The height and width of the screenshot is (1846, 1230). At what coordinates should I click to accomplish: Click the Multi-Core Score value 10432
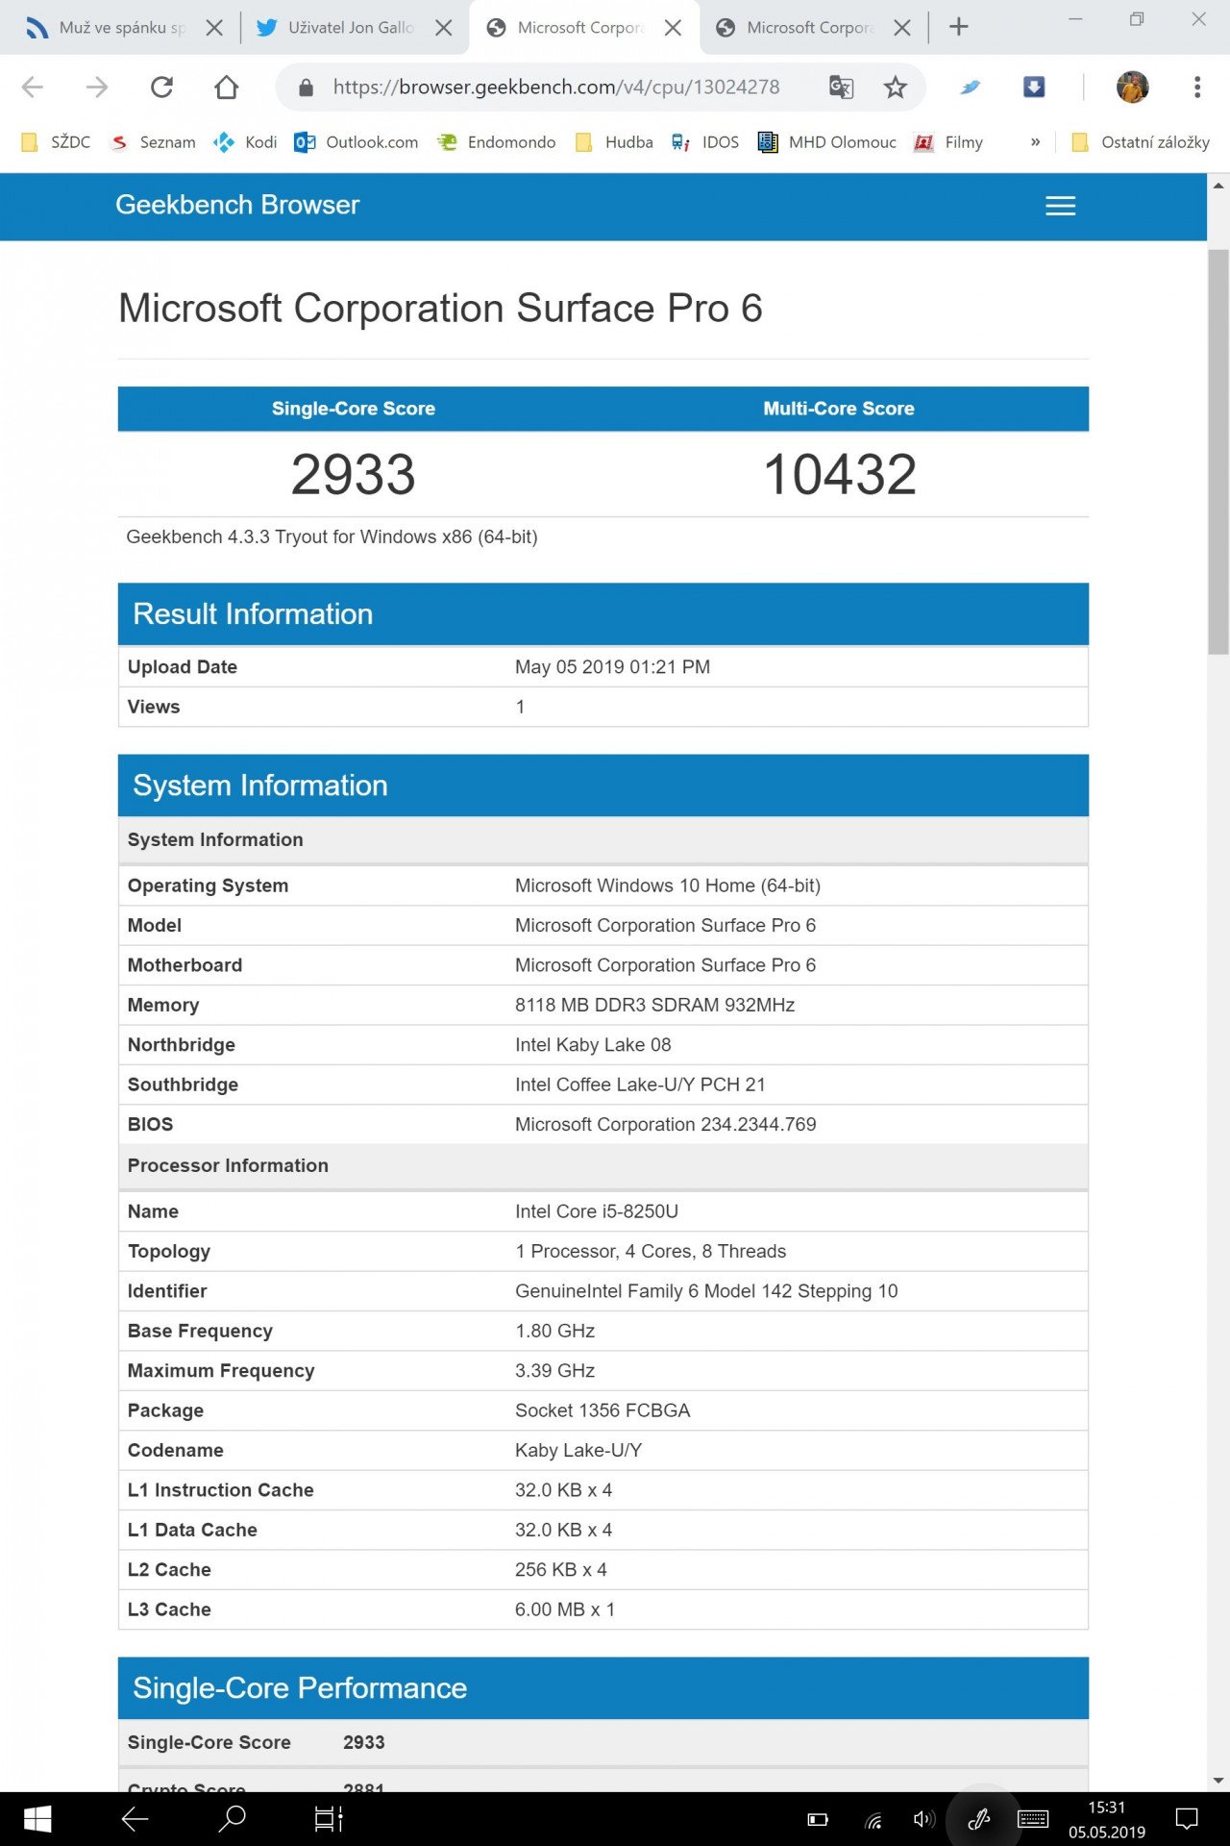[x=840, y=474]
